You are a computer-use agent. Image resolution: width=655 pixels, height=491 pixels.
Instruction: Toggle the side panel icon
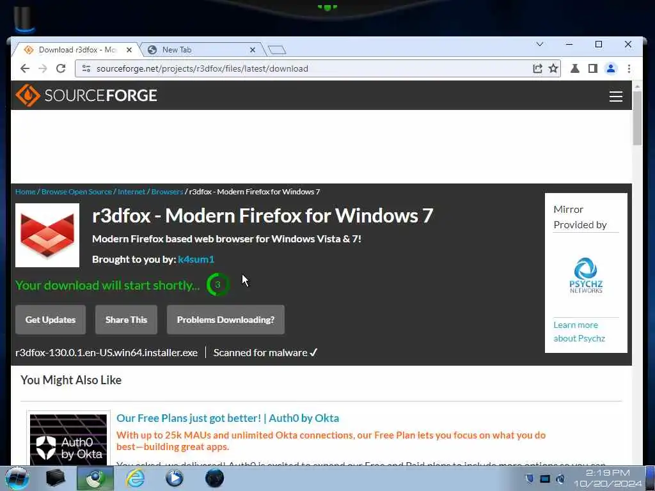[593, 68]
